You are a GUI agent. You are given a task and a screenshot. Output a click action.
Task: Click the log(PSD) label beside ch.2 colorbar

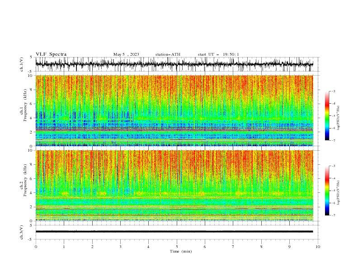pyautogui.click(x=338, y=193)
